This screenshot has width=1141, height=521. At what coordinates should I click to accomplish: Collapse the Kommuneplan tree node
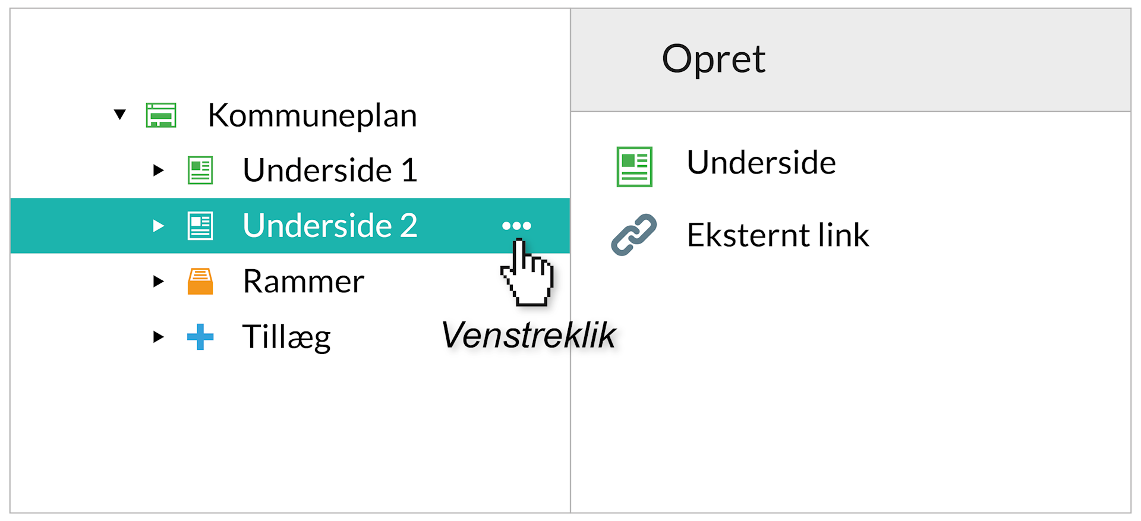[120, 114]
